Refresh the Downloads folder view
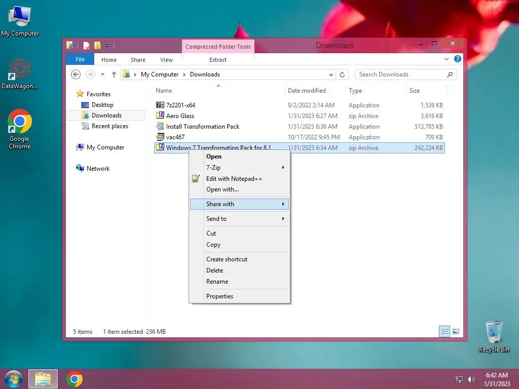The height and width of the screenshot is (389, 519). [x=342, y=74]
